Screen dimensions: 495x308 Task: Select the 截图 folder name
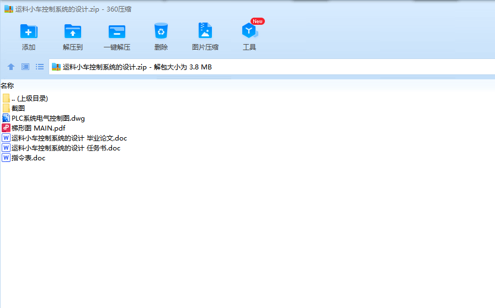click(18, 108)
